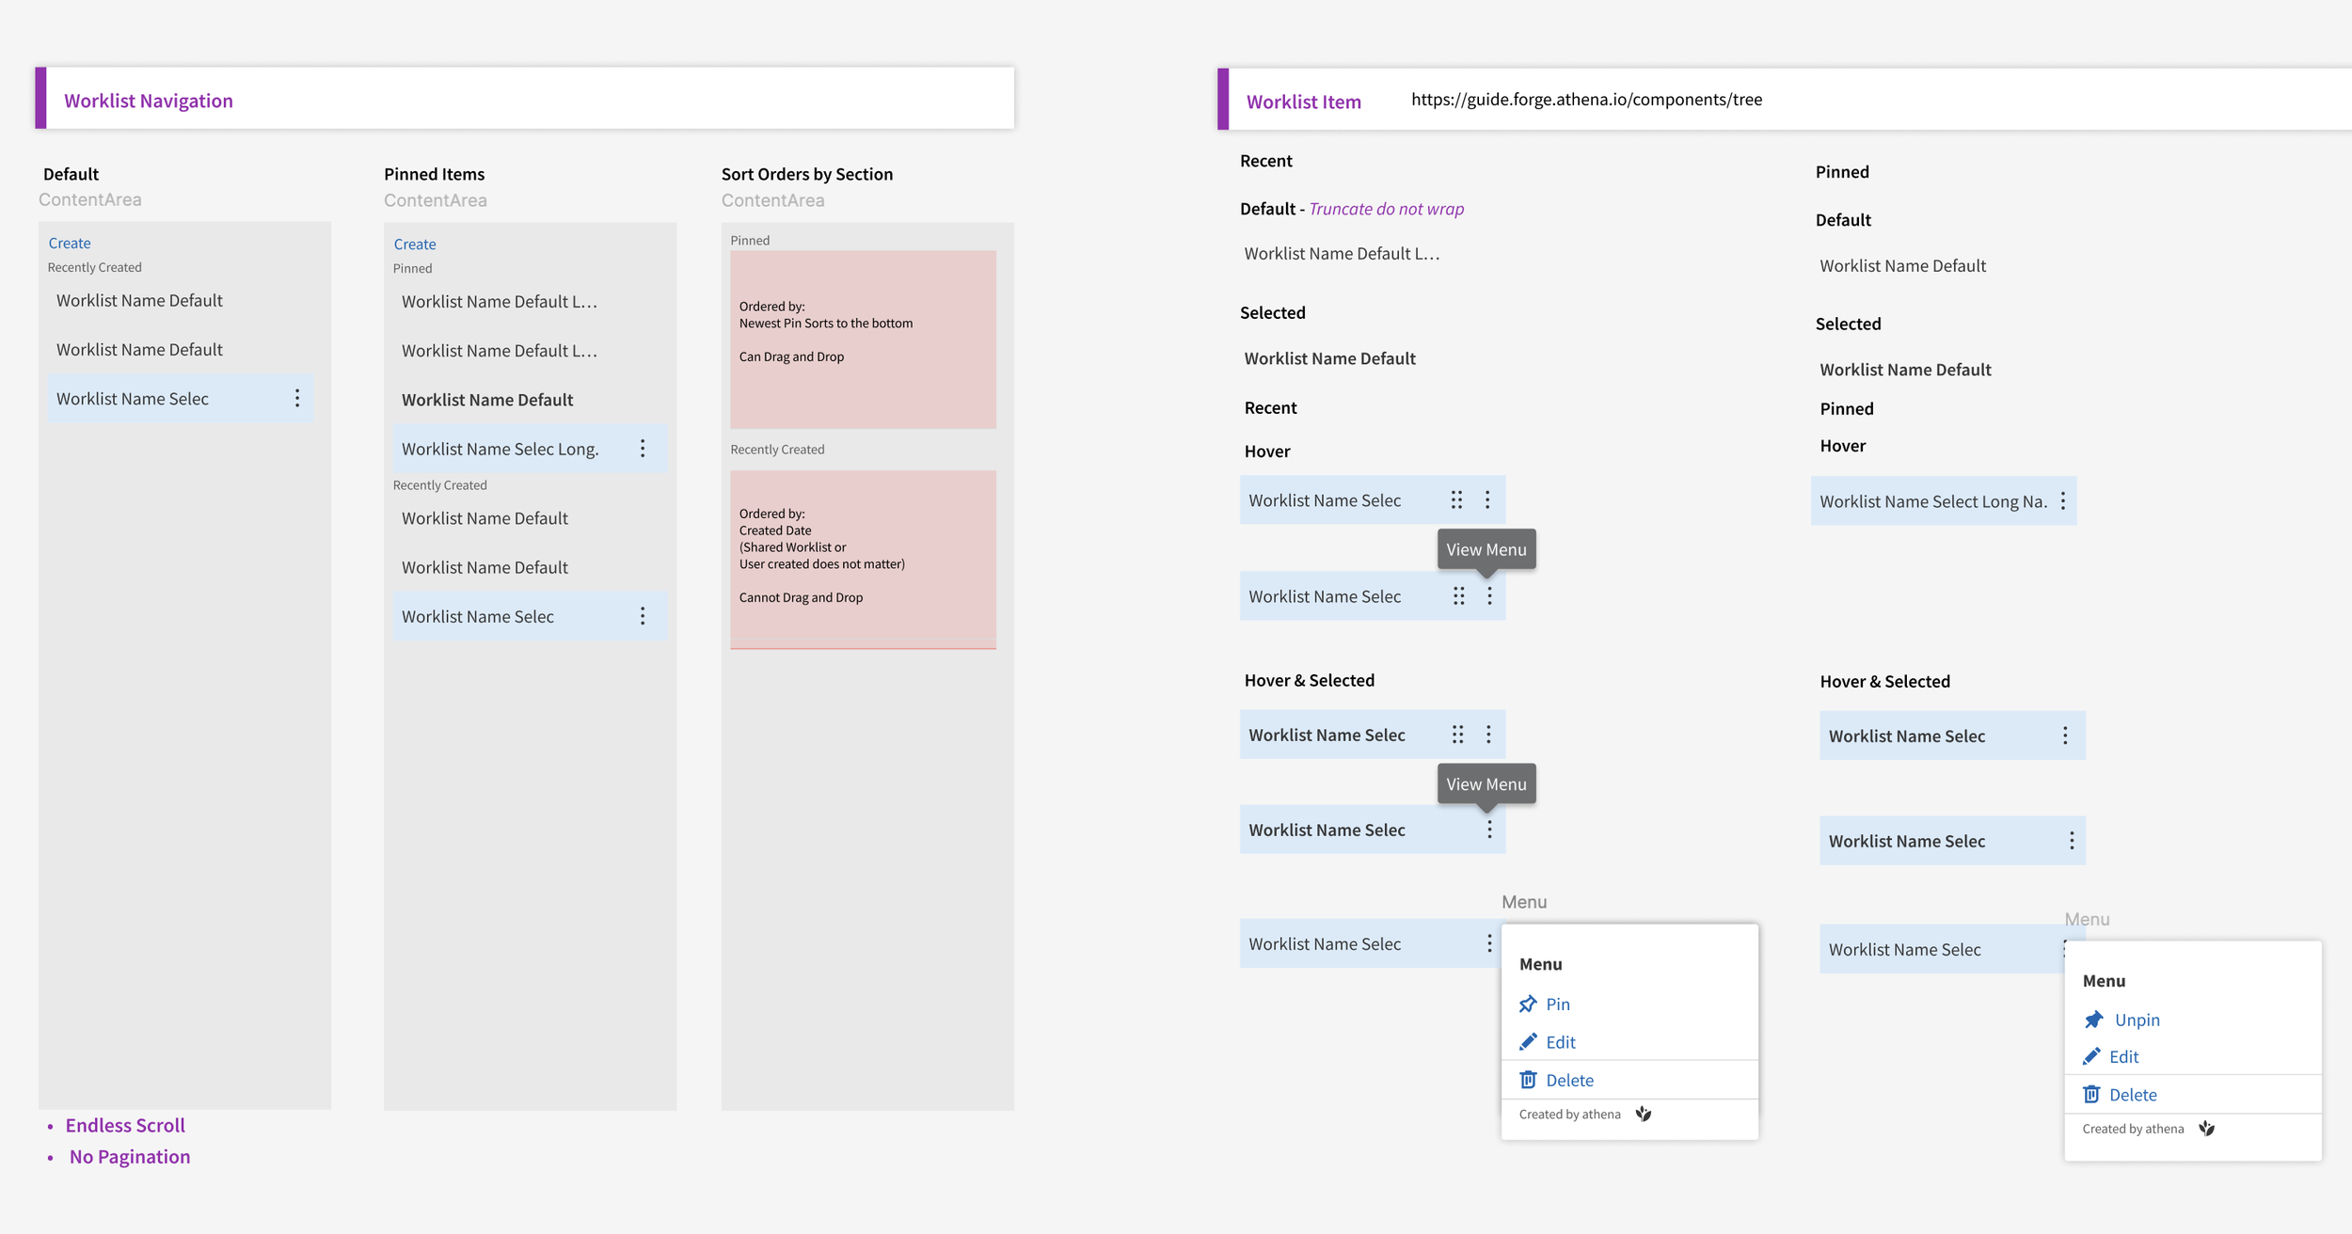Click drag handle on Hover & Selected recent item
This screenshot has width=2352, height=1234.
tap(1457, 735)
